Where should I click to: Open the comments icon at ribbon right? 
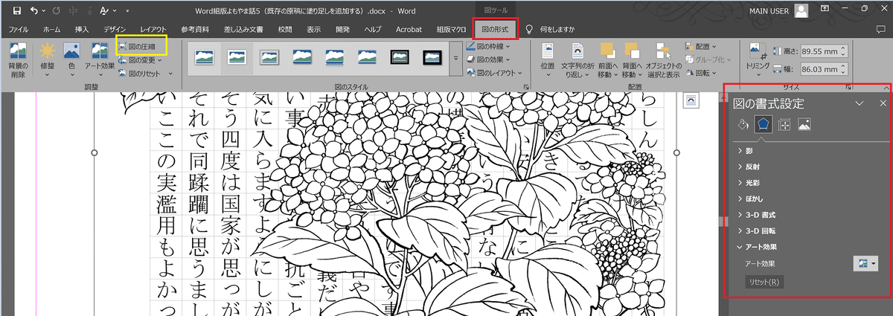click(x=880, y=30)
